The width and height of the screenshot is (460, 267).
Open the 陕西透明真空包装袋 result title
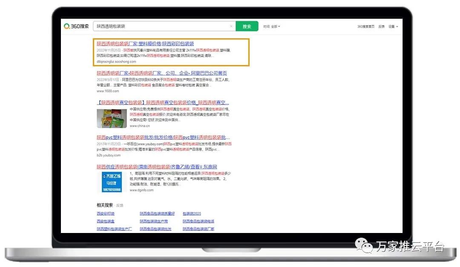click(x=163, y=102)
